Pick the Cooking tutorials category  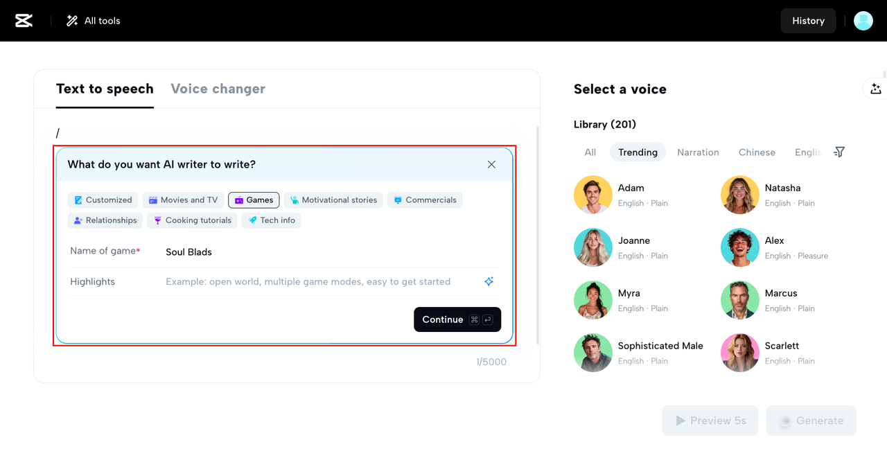(192, 220)
